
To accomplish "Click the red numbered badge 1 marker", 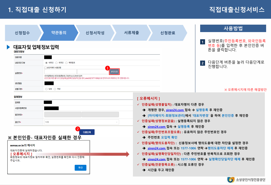I will click(x=108, y=68).
